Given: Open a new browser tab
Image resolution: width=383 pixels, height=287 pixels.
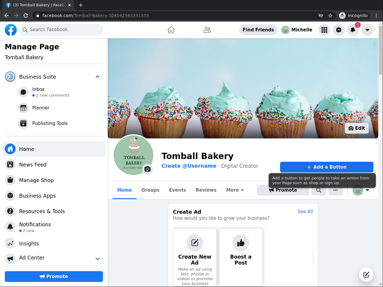Looking at the screenshot, I should (81, 5).
